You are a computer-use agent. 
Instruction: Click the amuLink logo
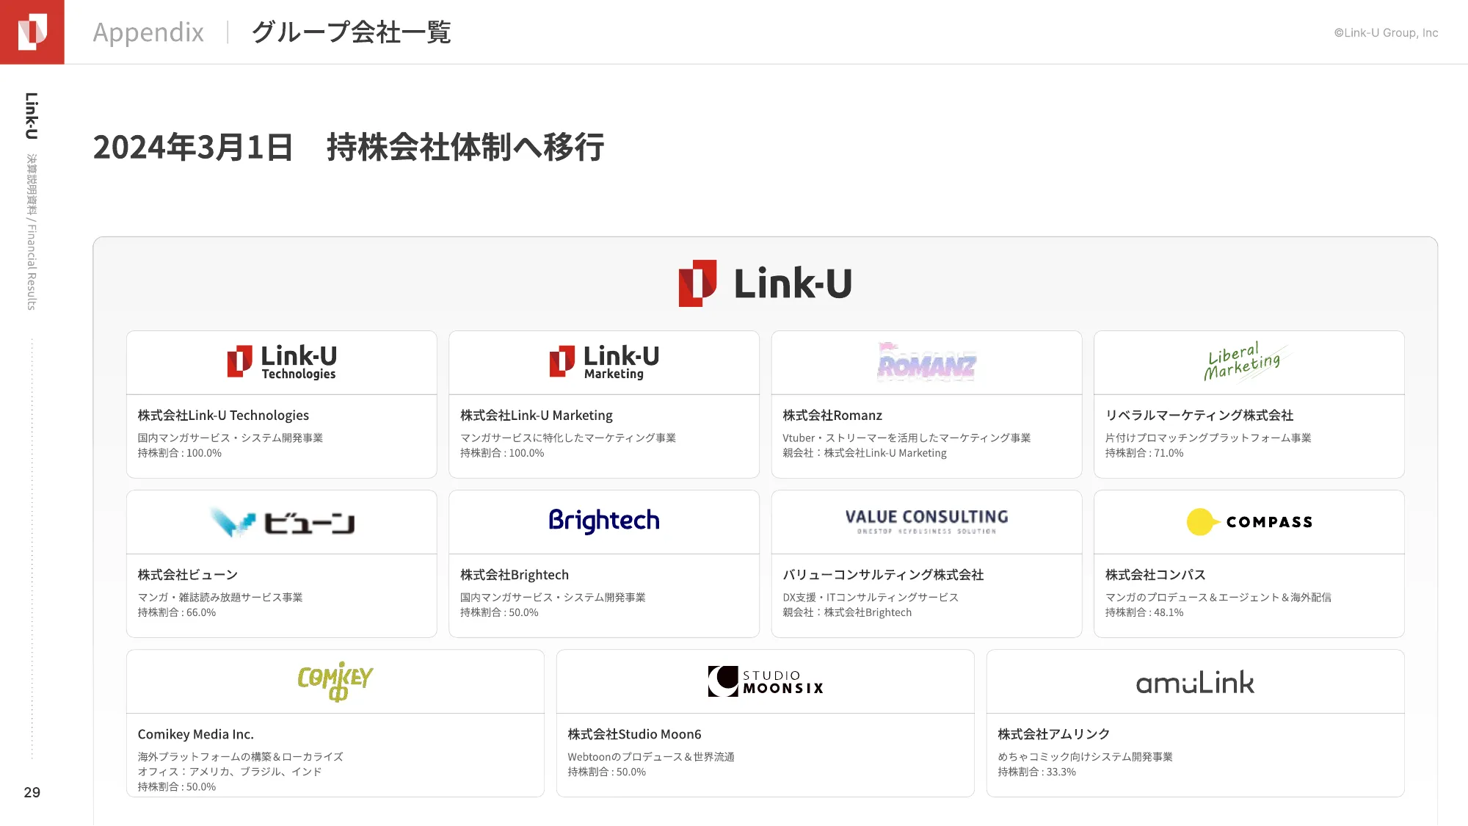tap(1195, 683)
